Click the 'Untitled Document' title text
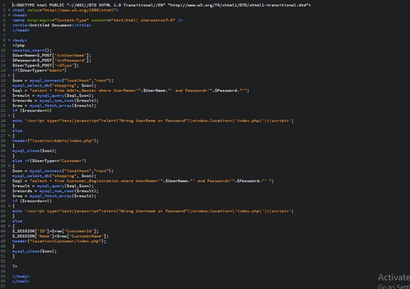 coord(50,25)
